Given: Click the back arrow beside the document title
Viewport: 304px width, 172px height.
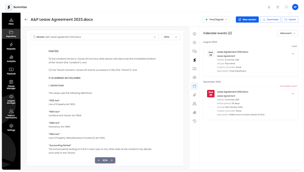Looking at the screenshot, I should click(26, 19).
